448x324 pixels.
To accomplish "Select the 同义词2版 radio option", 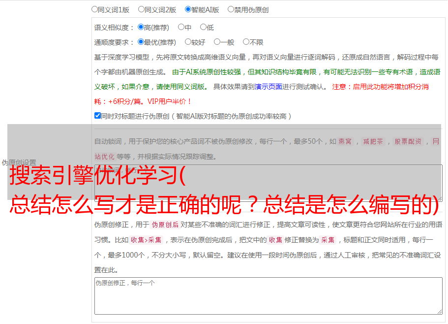I will pyautogui.click(x=141, y=9).
